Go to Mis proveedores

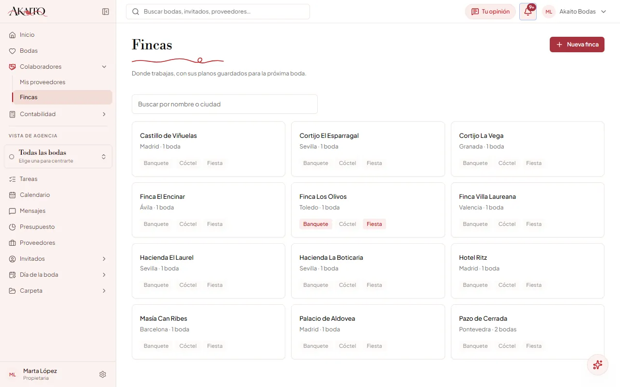[62, 82]
